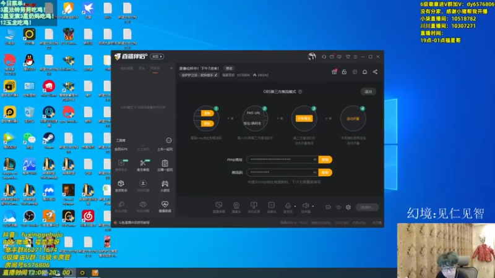Image resolution: width=495 pixels, height=278 pixels.
Task: Click the auto-start text in step 4 circle
Action: (353, 119)
